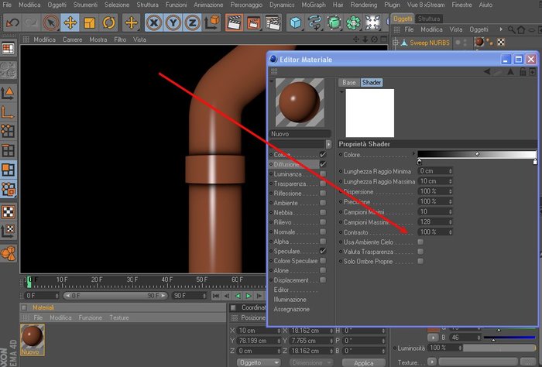Viewport: 542px width, 367px height.
Task: Activate the Scale tool
Action: coord(90,23)
